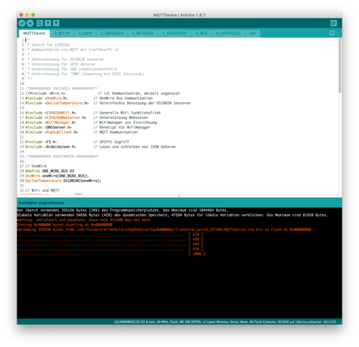Viewport: 359px width, 347px height.
Task: Click the 'INCLUDES' section header comment
Action: [x=61, y=89]
